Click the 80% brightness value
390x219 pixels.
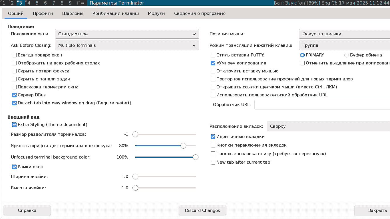point(124,146)
